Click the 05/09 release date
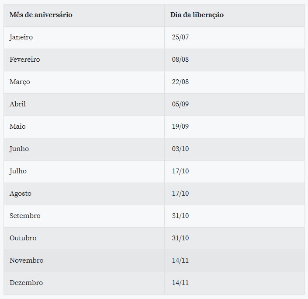Screen dimensions: 308x299 180,104
